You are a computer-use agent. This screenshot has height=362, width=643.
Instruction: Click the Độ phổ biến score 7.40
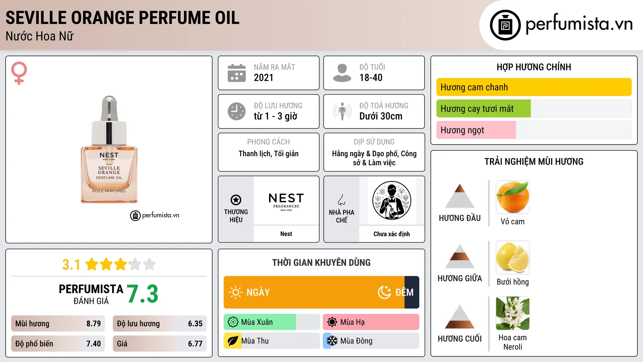click(x=94, y=344)
